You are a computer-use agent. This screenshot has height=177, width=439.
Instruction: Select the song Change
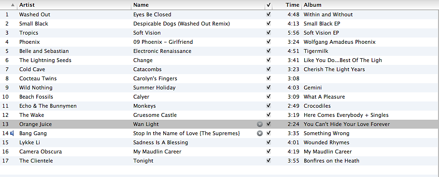143,60
